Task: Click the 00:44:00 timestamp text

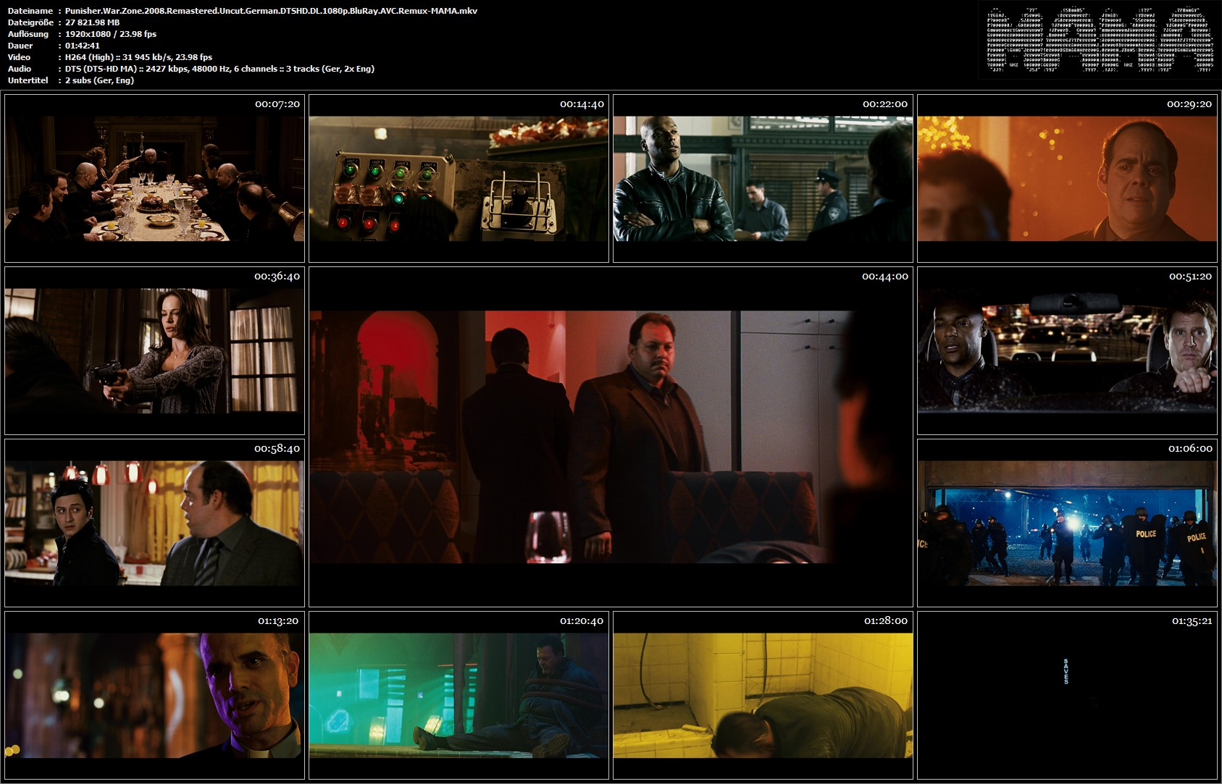Action: (x=884, y=277)
